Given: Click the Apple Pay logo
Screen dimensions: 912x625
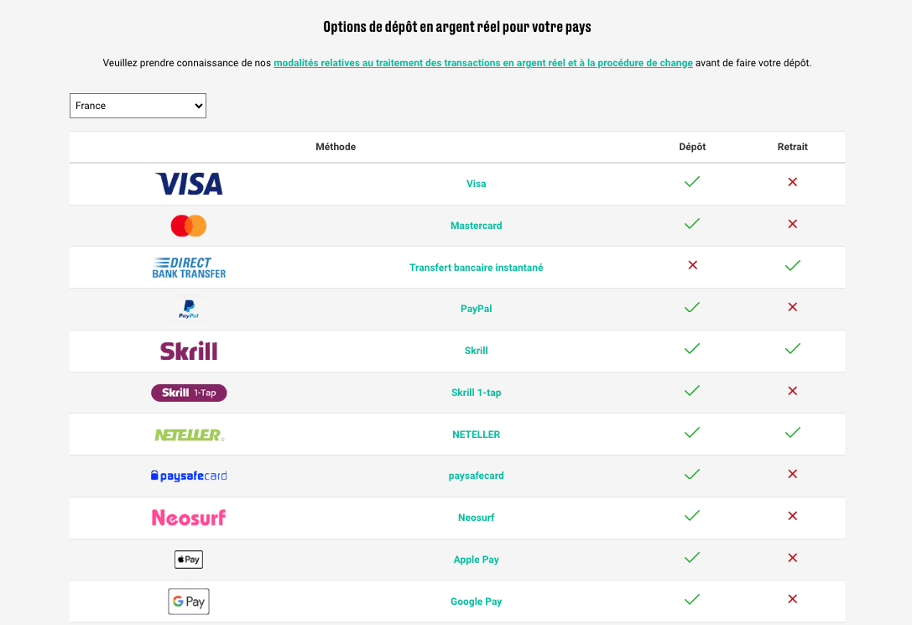Looking at the screenshot, I should click(x=189, y=560).
